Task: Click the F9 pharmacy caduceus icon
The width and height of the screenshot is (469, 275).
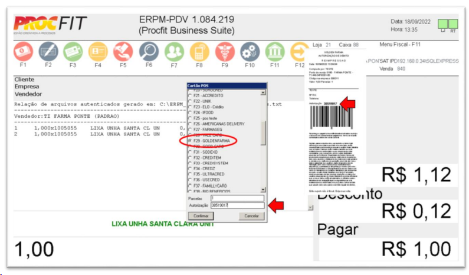Action: [225, 52]
